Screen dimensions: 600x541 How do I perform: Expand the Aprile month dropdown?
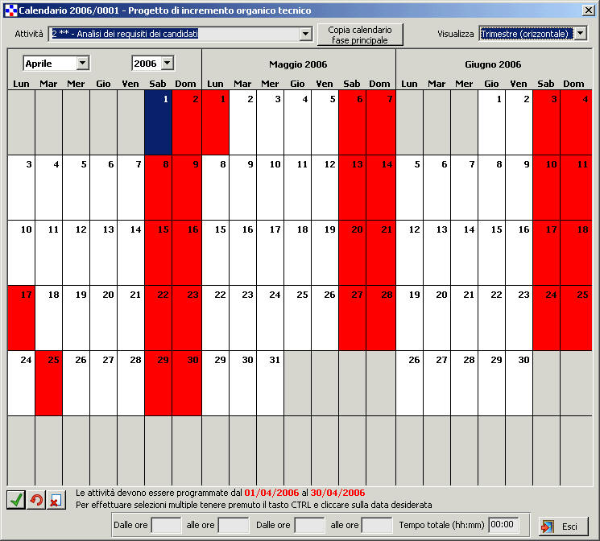[x=82, y=63]
